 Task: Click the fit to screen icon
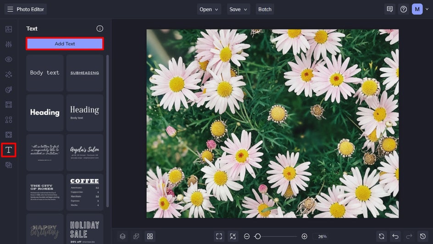click(219, 236)
